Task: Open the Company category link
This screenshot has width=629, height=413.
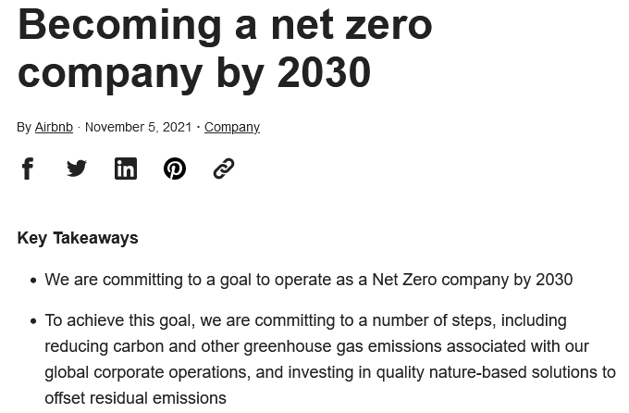Action: 231,127
